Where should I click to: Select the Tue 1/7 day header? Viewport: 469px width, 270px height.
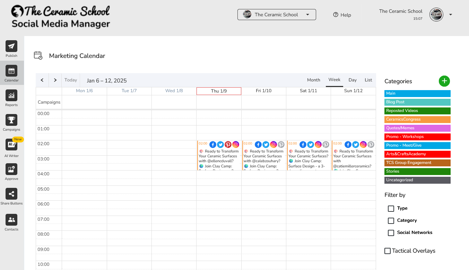129,91
